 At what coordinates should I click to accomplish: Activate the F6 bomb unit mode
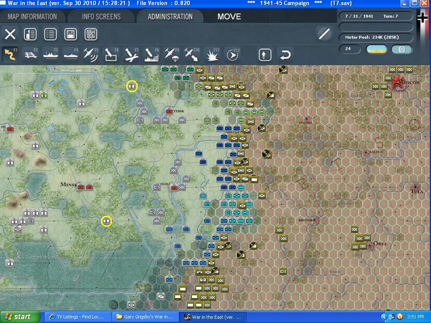(111, 54)
